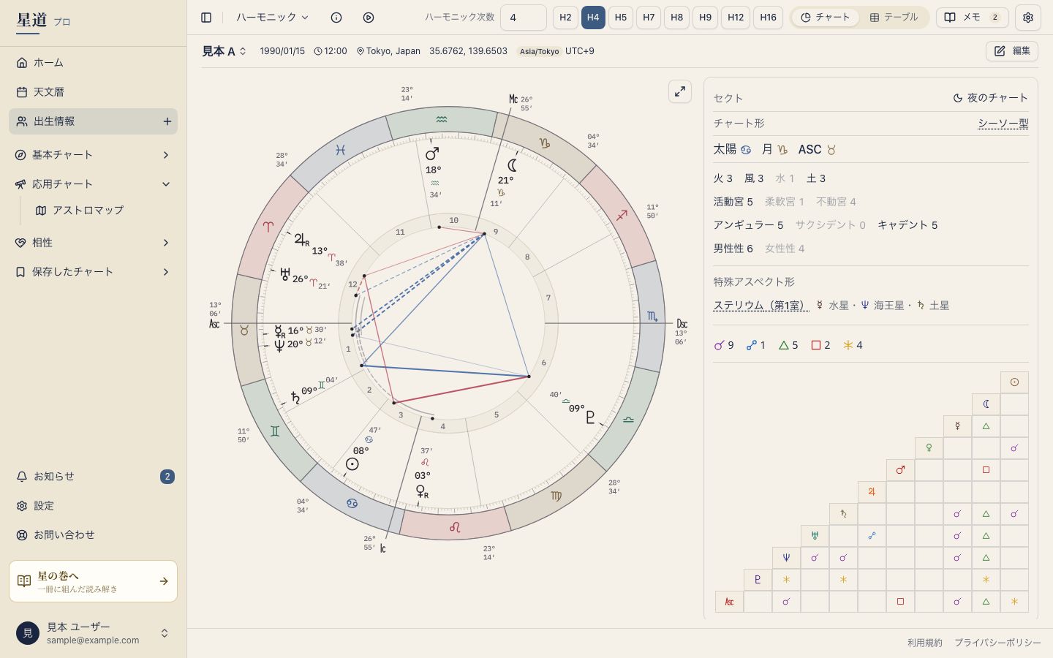Image resolution: width=1053 pixels, height=658 pixels.
Task: Open お問い合わせ support page
Action: (x=94, y=535)
